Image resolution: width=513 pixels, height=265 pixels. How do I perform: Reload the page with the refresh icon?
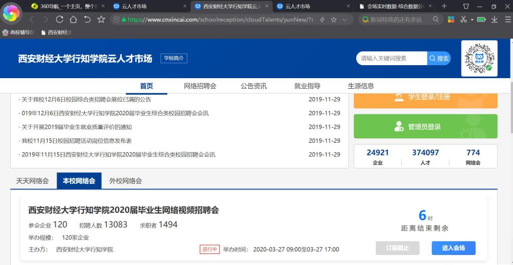pyautogui.click(x=60, y=20)
